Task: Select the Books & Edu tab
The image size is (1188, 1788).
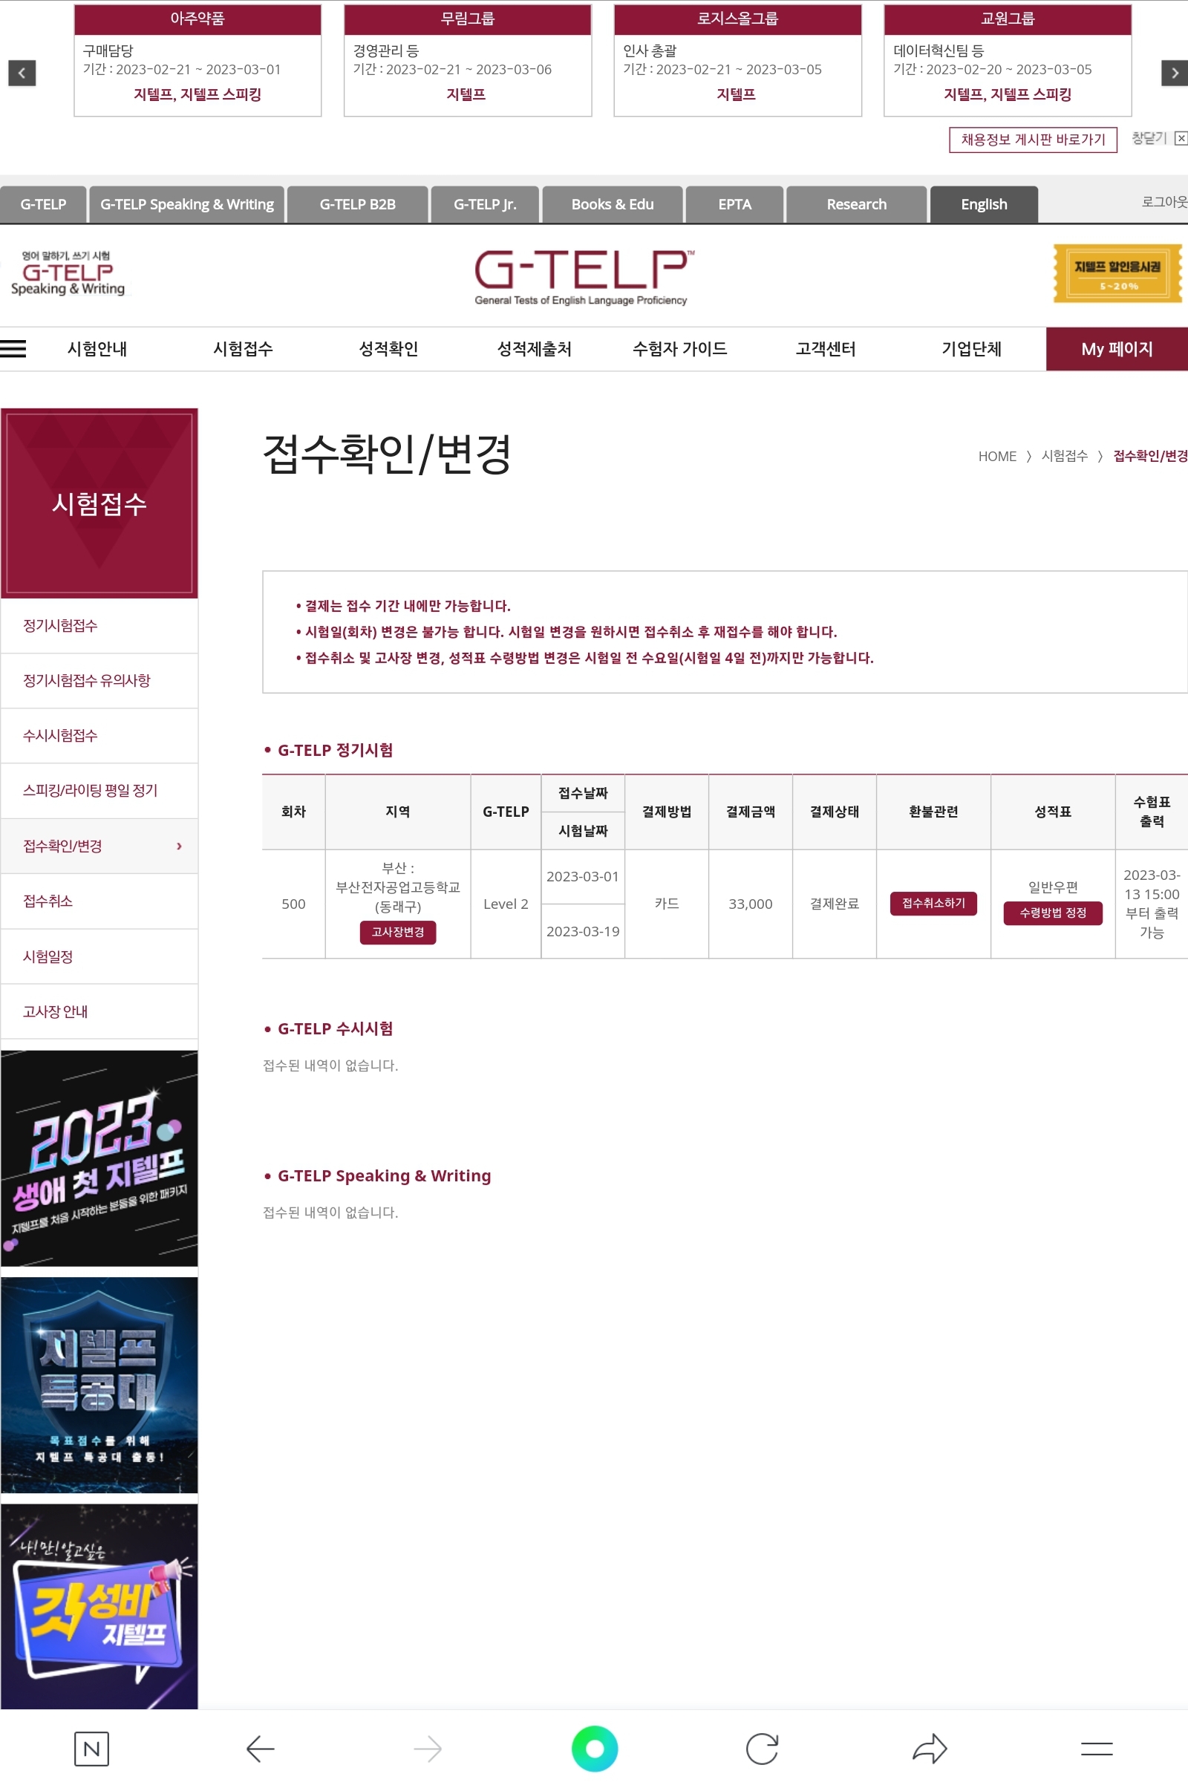Action: coord(612,204)
